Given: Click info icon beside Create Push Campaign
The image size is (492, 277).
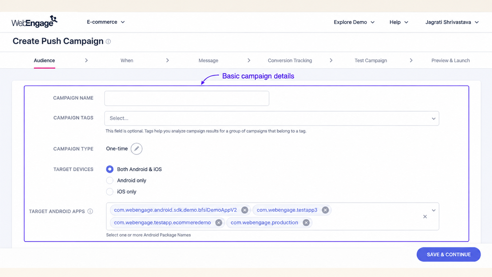Looking at the screenshot, I should pos(108,42).
